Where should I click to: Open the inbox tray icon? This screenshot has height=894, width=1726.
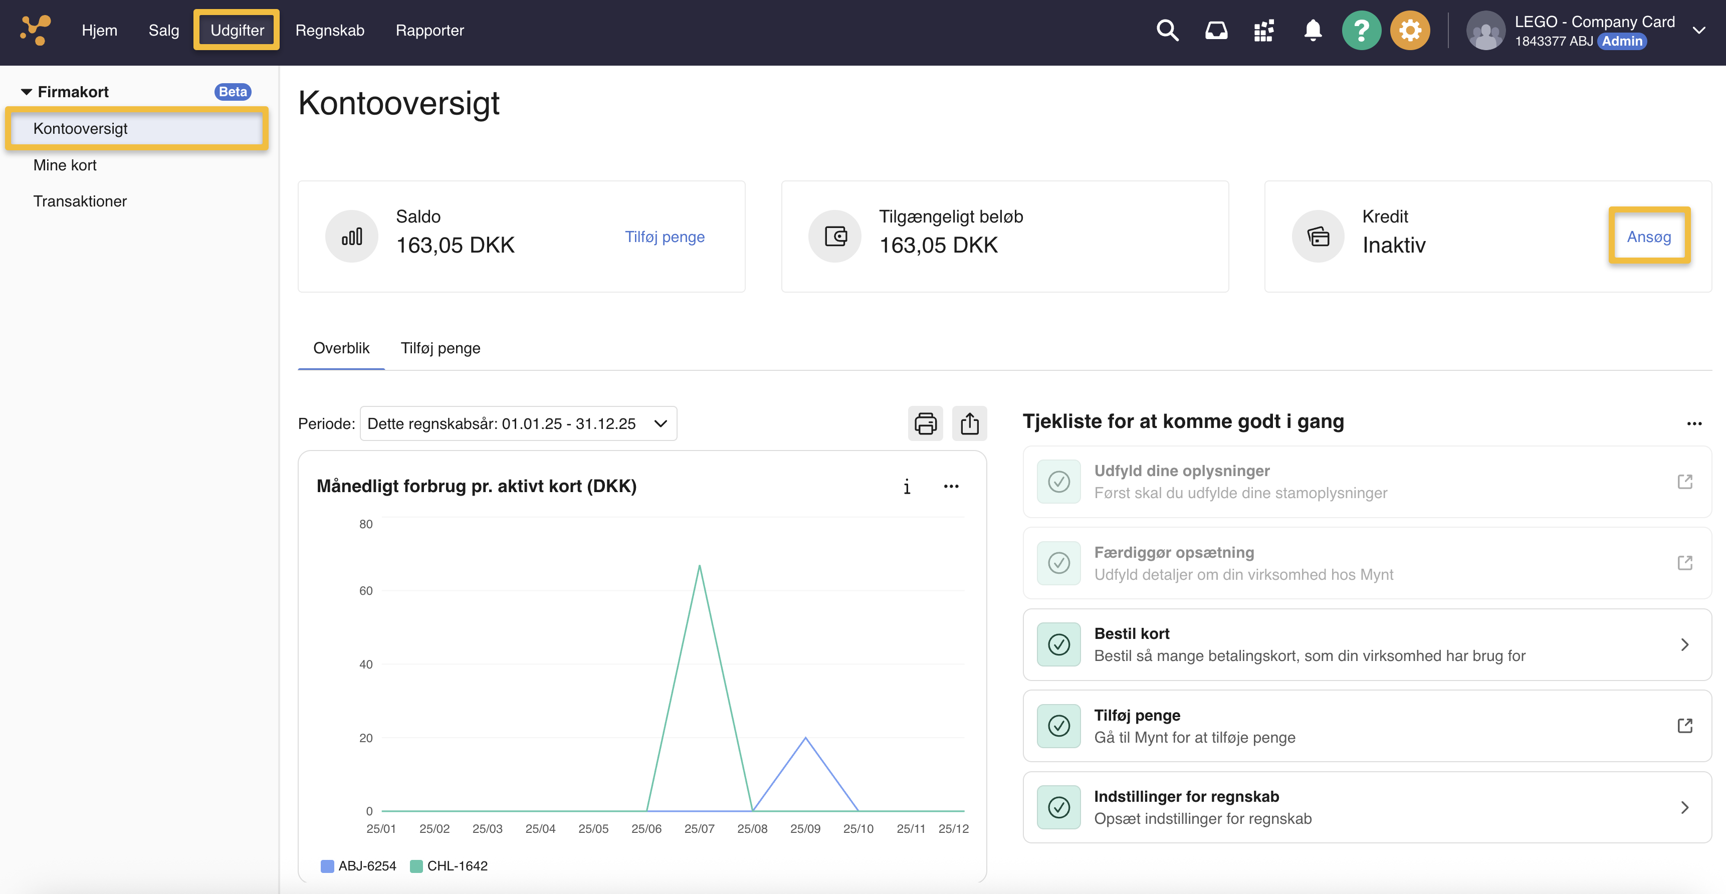tap(1216, 30)
